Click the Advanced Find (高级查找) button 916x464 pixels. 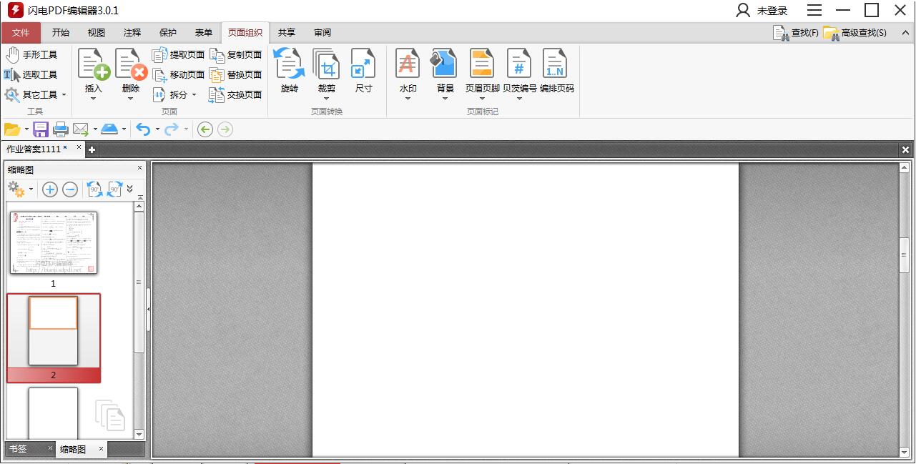856,33
